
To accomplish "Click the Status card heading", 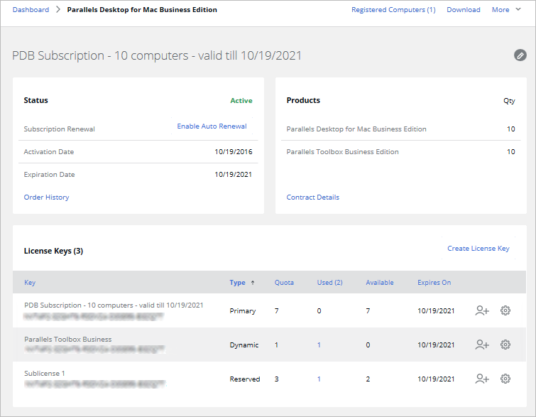I will point(36,100).
